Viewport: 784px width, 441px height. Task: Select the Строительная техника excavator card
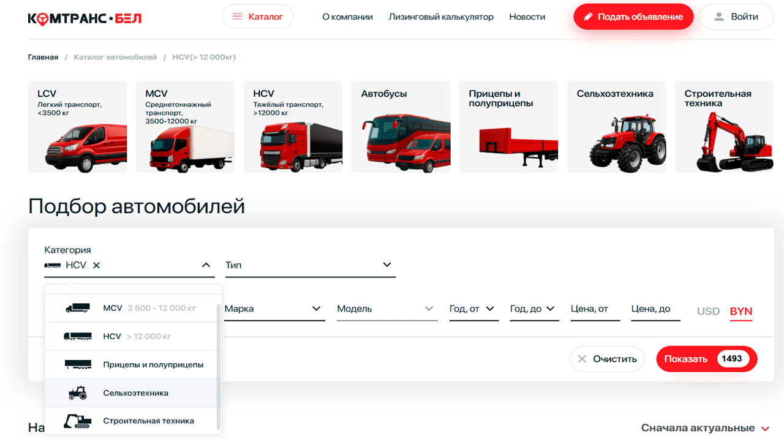723,127
